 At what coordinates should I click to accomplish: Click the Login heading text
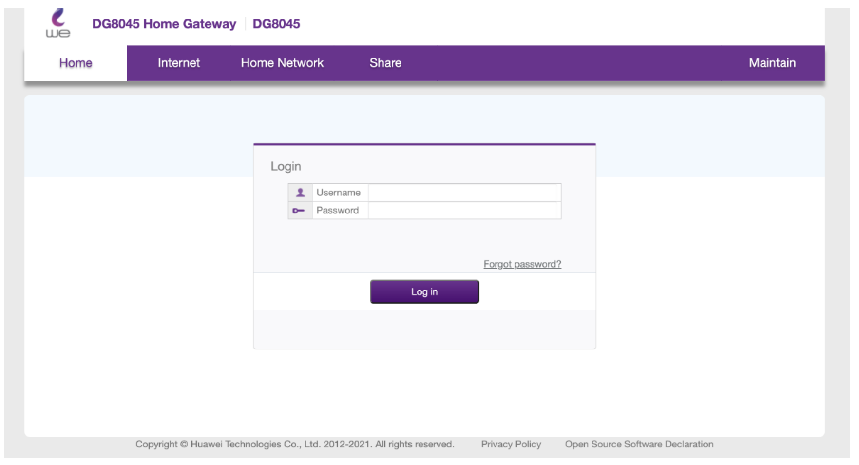(x=286, y=166)
